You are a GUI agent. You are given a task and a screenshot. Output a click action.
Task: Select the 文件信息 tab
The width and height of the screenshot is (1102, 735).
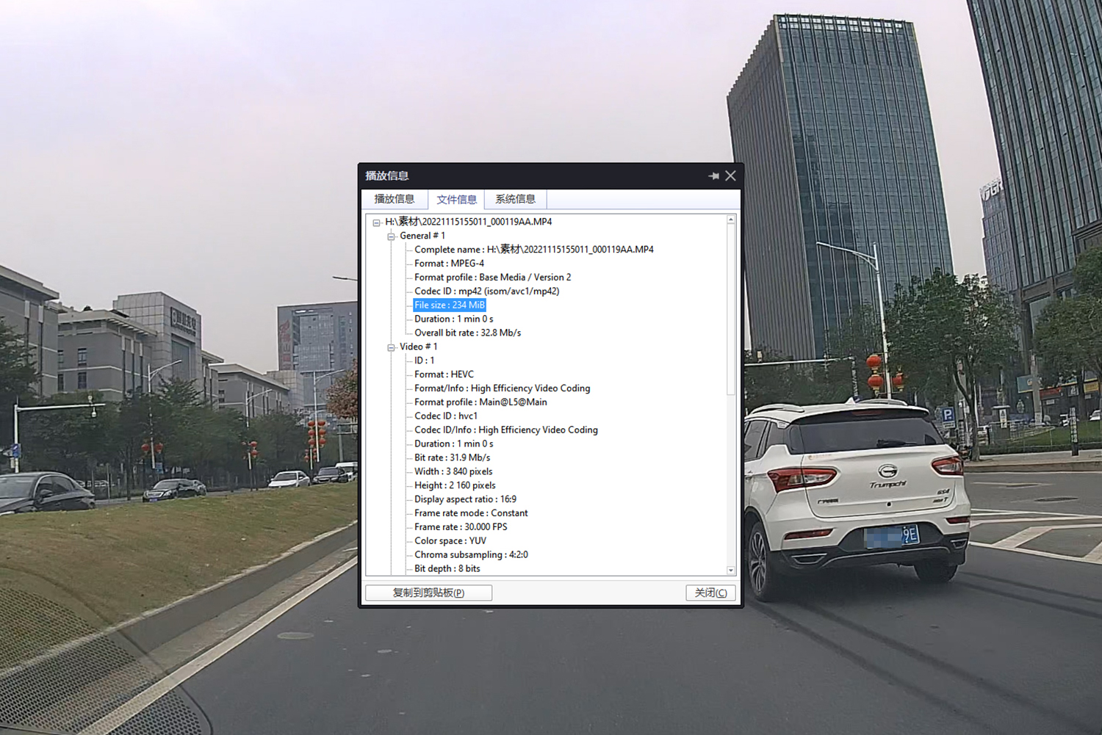pyautogui.click(x=456, y=200)
